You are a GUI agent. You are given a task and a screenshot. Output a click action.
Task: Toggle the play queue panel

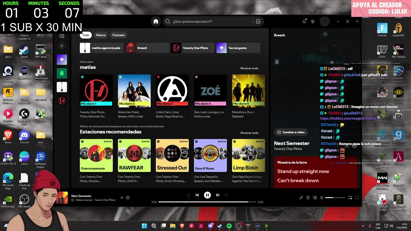pos(308,198)
